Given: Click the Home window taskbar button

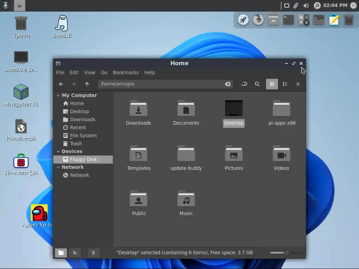Looking at the screenshot, I should 20,6.
